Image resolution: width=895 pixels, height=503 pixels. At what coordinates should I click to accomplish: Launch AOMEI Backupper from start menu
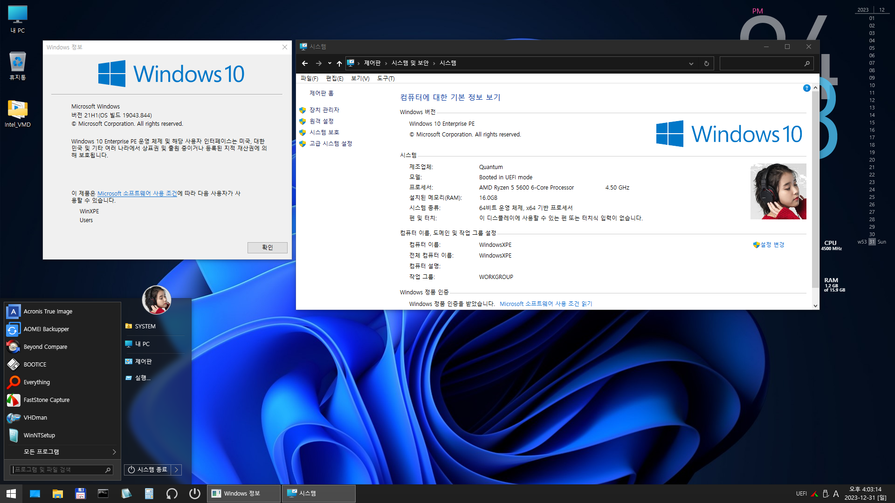point(62,329)
